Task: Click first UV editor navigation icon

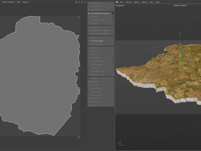Action: 76,2
